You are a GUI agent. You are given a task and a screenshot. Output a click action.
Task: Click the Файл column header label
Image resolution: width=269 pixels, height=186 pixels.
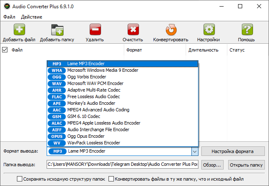17,50
